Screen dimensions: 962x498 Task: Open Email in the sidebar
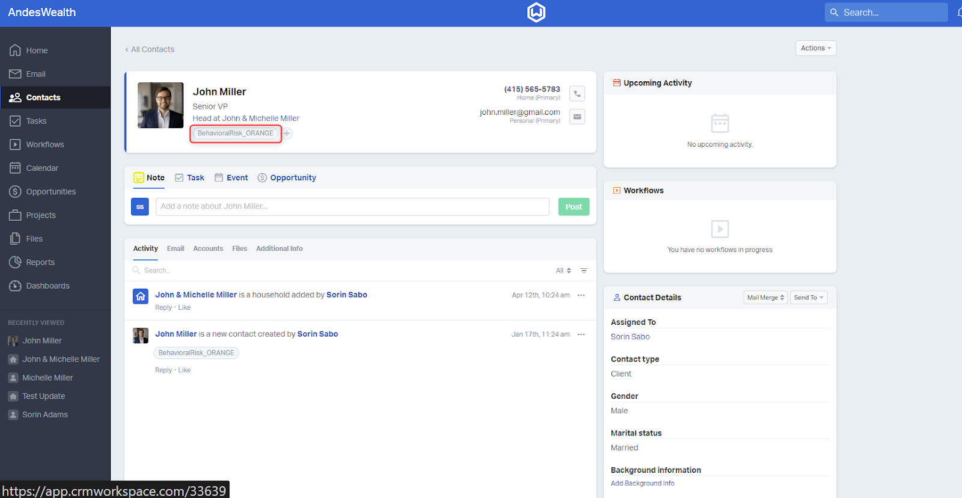point(35,74)
